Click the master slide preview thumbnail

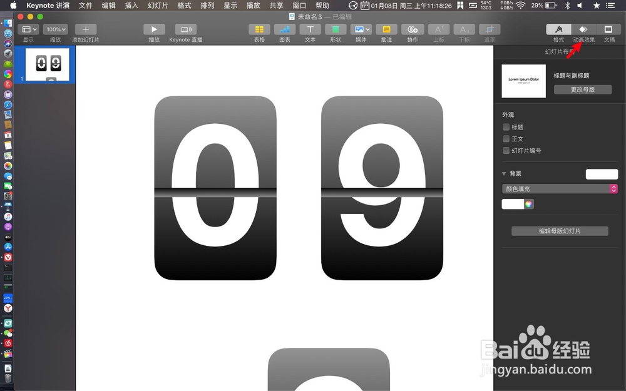523,81
